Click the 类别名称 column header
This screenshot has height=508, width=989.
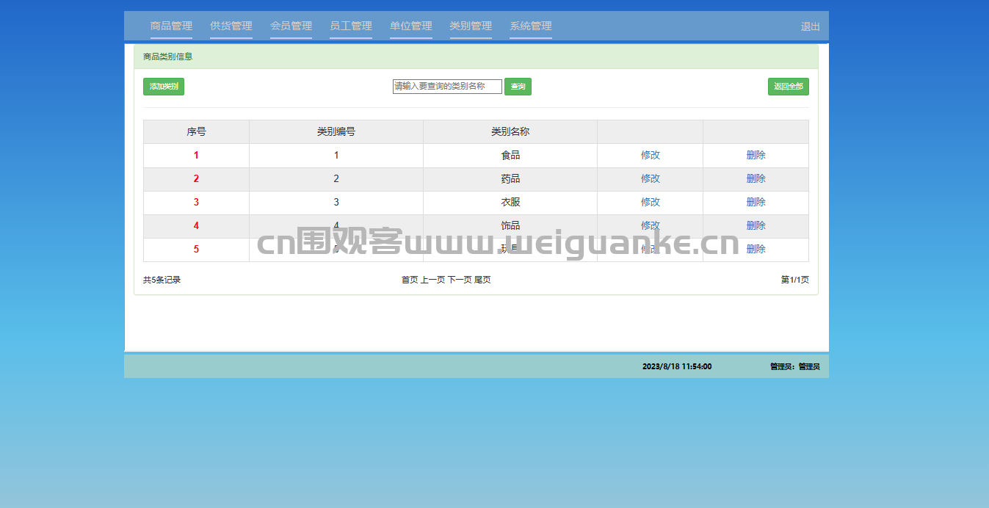[510, 132]
